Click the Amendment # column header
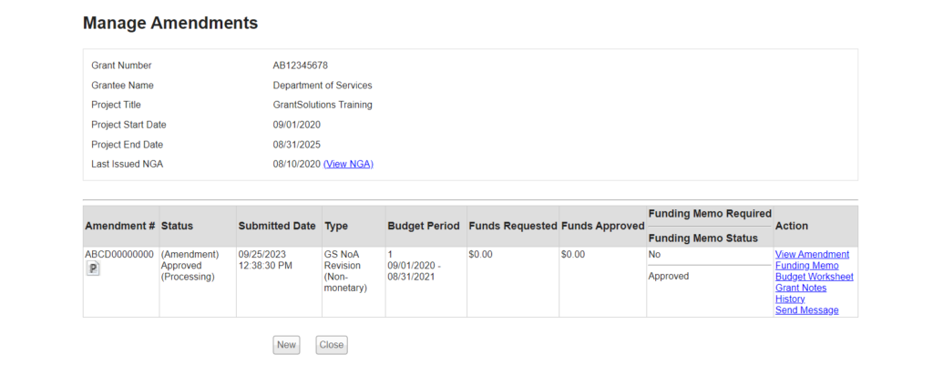This screenshot has height=365, width=933. (120, 226)
